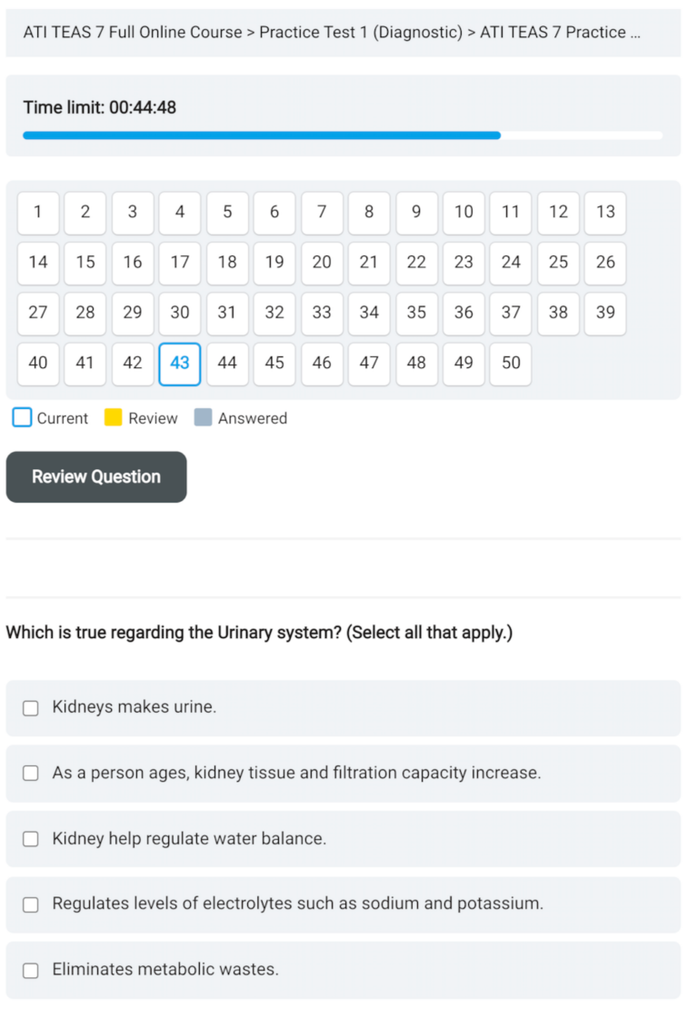Viewport: 698px width, 1019px height.
Task: Open question 50 in navigator
Action: pos(511,363)
